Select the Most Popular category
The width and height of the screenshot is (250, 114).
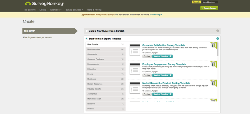pyautogui.click(x=106, y=44)
